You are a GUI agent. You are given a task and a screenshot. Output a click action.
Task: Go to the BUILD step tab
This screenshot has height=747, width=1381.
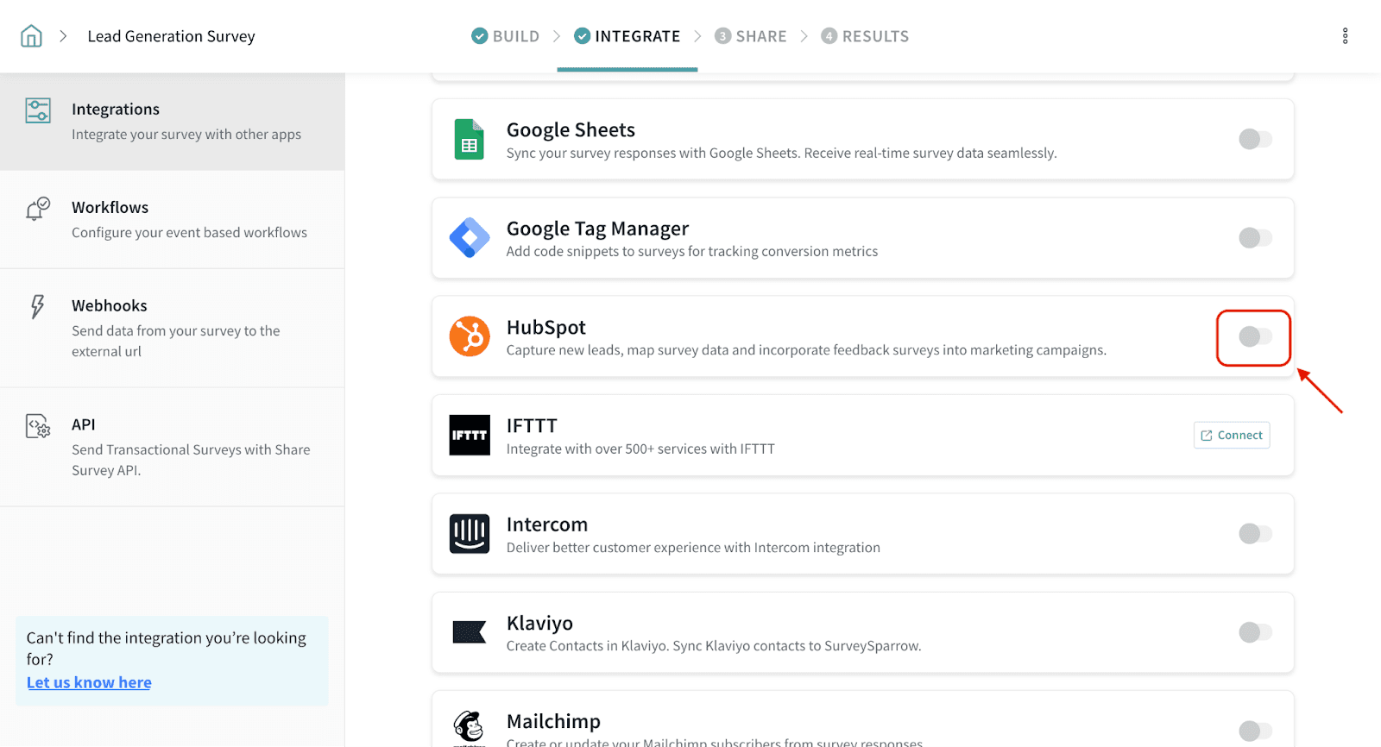point(506,36)
